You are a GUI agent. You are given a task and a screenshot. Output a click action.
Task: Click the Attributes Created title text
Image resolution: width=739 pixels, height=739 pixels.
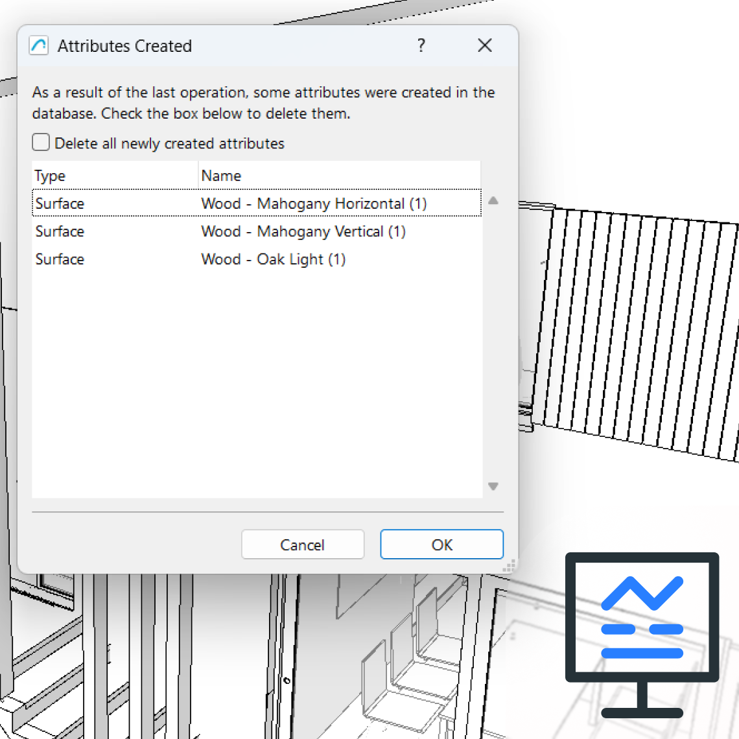(x=124, y=46)
